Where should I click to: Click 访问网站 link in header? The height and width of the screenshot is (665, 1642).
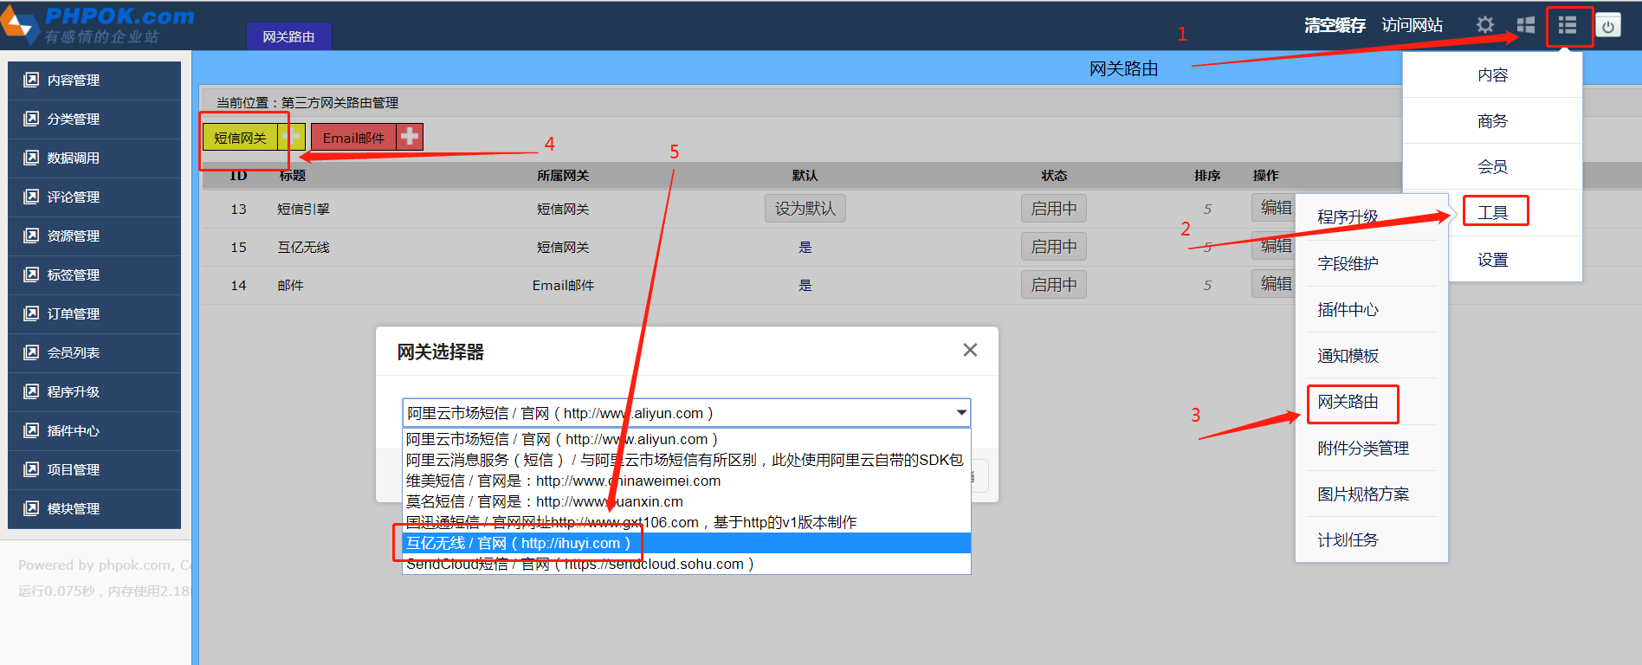coord(1412,26)
